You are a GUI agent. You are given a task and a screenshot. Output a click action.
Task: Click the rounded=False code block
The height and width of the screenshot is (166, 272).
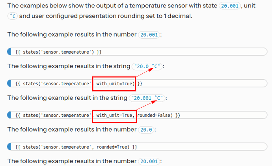137,115
